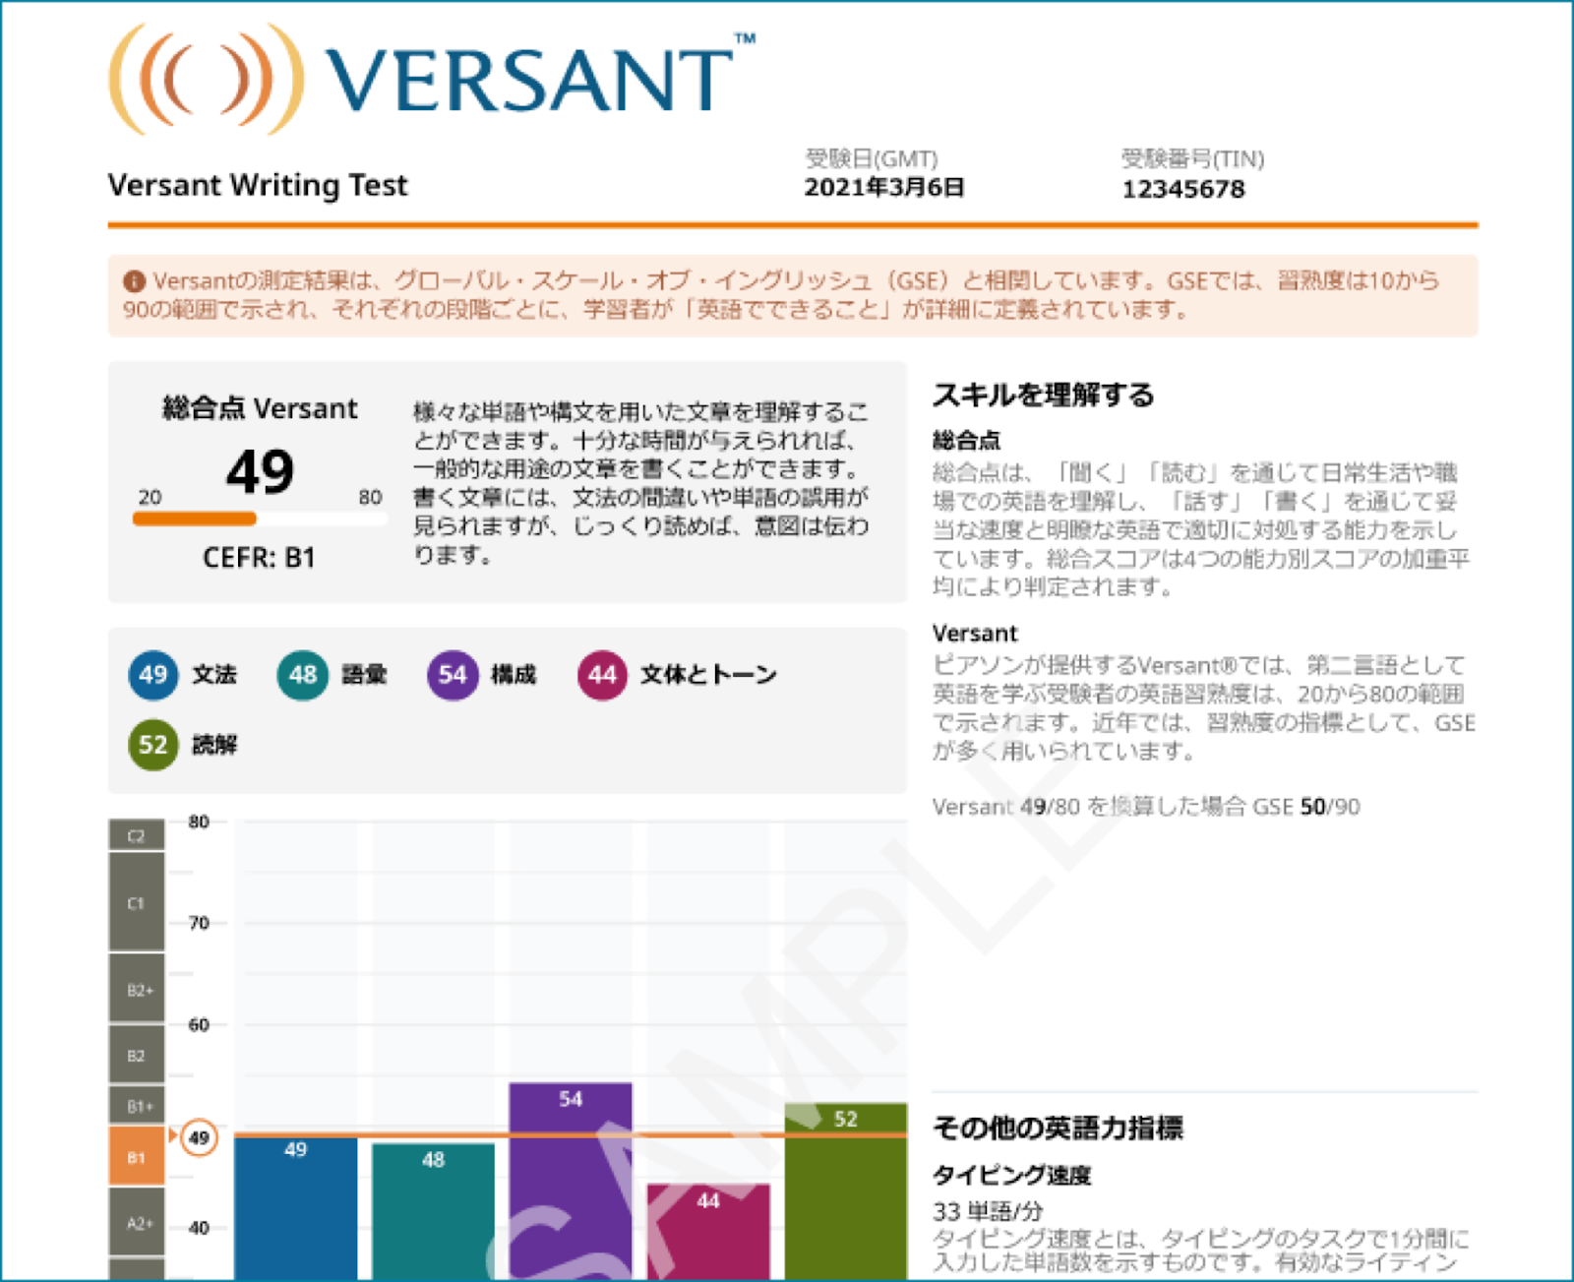The image size is (1574, 1282).
Task: Click the overall score progress bar
Action: click(260, 519)
